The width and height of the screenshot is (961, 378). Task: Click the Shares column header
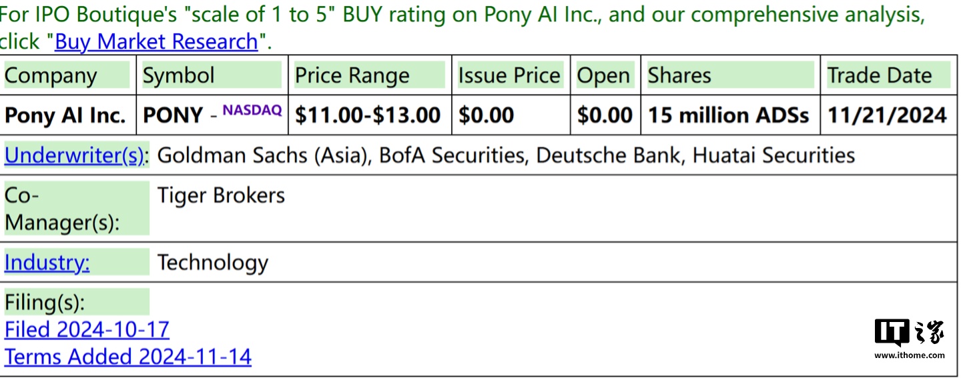click(679, 75)
